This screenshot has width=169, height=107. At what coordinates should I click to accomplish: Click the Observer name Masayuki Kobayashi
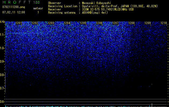(96, 3)
